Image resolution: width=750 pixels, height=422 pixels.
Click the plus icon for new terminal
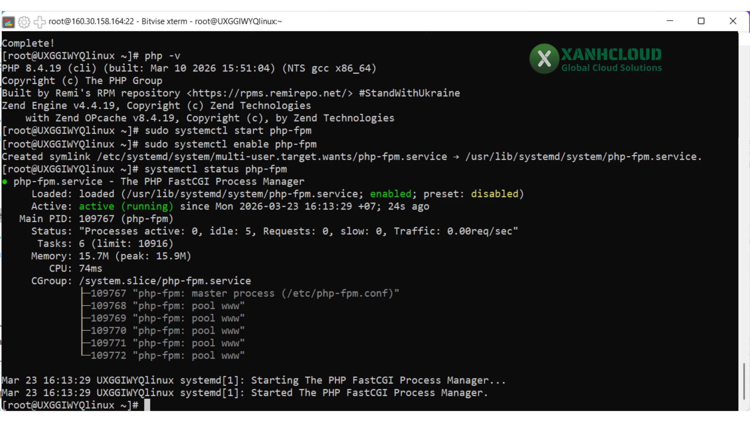[40, 22]
